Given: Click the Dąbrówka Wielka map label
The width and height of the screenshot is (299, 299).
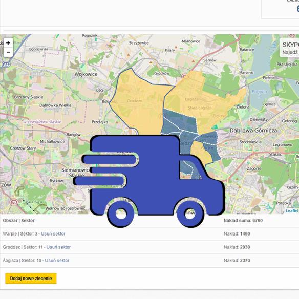Looking at the screenshot, I should click(x=55, y=105).
